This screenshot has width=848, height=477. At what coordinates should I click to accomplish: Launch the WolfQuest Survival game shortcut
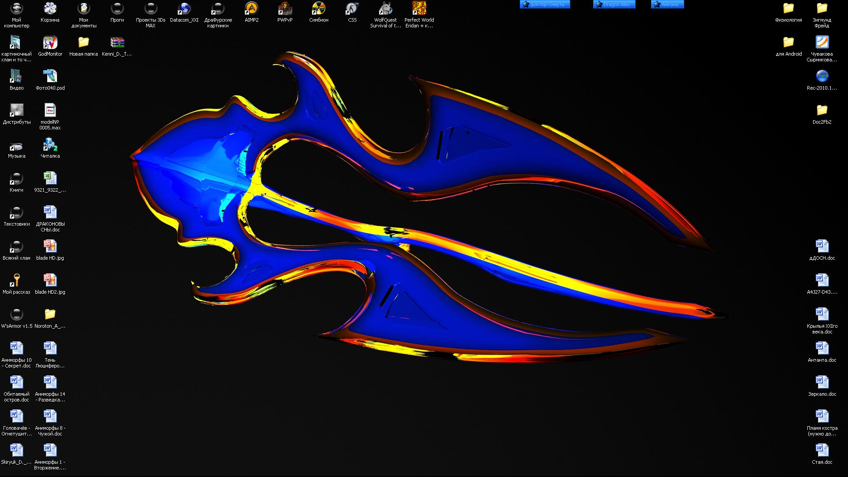[x=385, y=9]
